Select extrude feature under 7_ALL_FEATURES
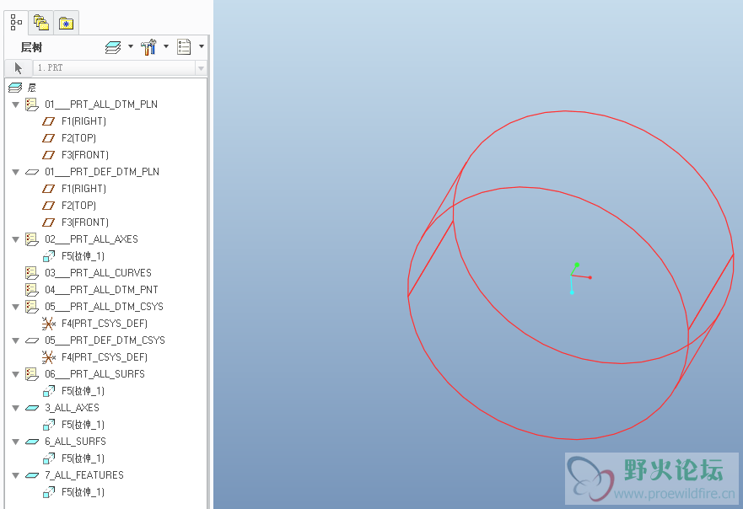Viewport: 743px width, 509px height. [83, 492]
